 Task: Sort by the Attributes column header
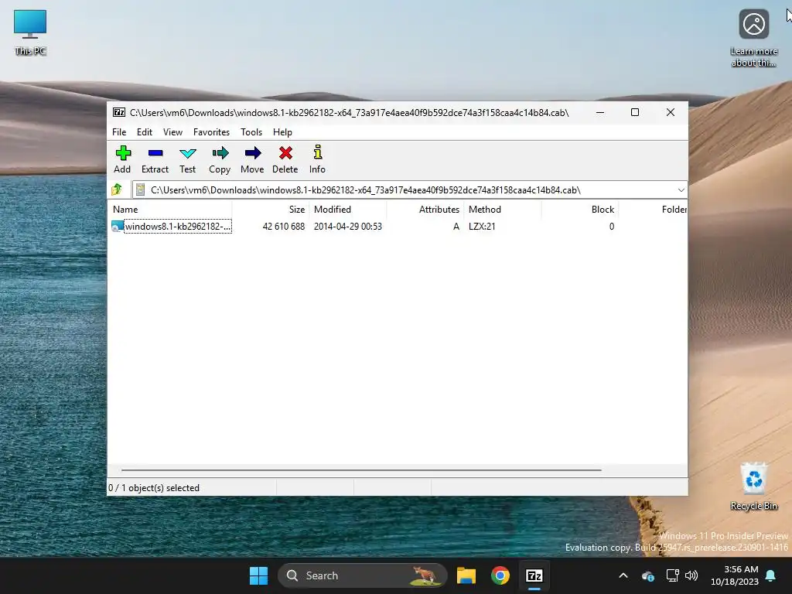(425, 209)
